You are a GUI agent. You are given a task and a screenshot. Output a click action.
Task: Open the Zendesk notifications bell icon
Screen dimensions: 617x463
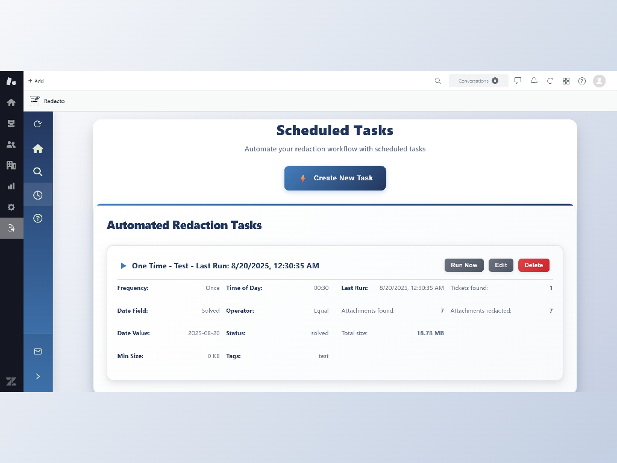pyautogui.click(x=534, y=81)
